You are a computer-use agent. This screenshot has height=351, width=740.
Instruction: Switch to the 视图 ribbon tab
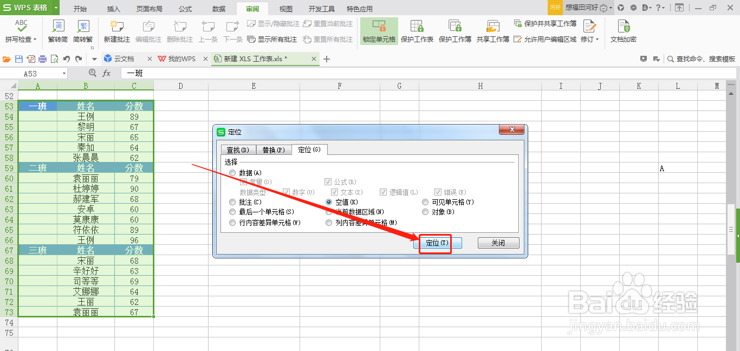tap(285, 8)
